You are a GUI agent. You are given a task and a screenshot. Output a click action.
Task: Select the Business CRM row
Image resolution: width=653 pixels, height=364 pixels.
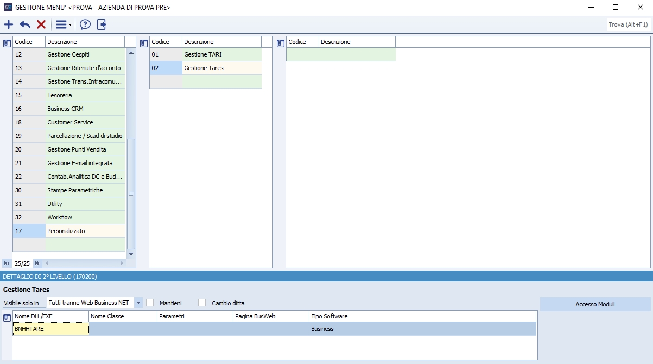(69, 109)
